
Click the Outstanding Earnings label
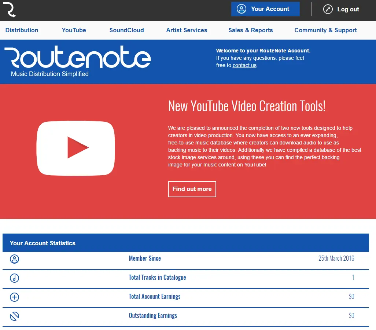(153, 316)
